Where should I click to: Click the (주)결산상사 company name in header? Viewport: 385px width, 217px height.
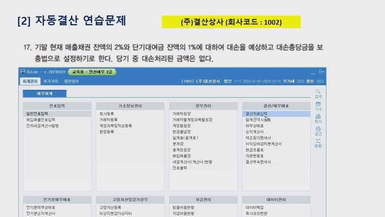click(207, 81)
